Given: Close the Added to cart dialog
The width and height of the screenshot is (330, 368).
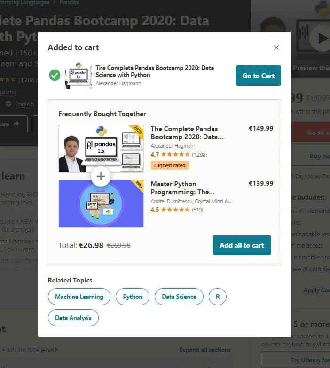Looking at the screenshot, I should 276,47.
